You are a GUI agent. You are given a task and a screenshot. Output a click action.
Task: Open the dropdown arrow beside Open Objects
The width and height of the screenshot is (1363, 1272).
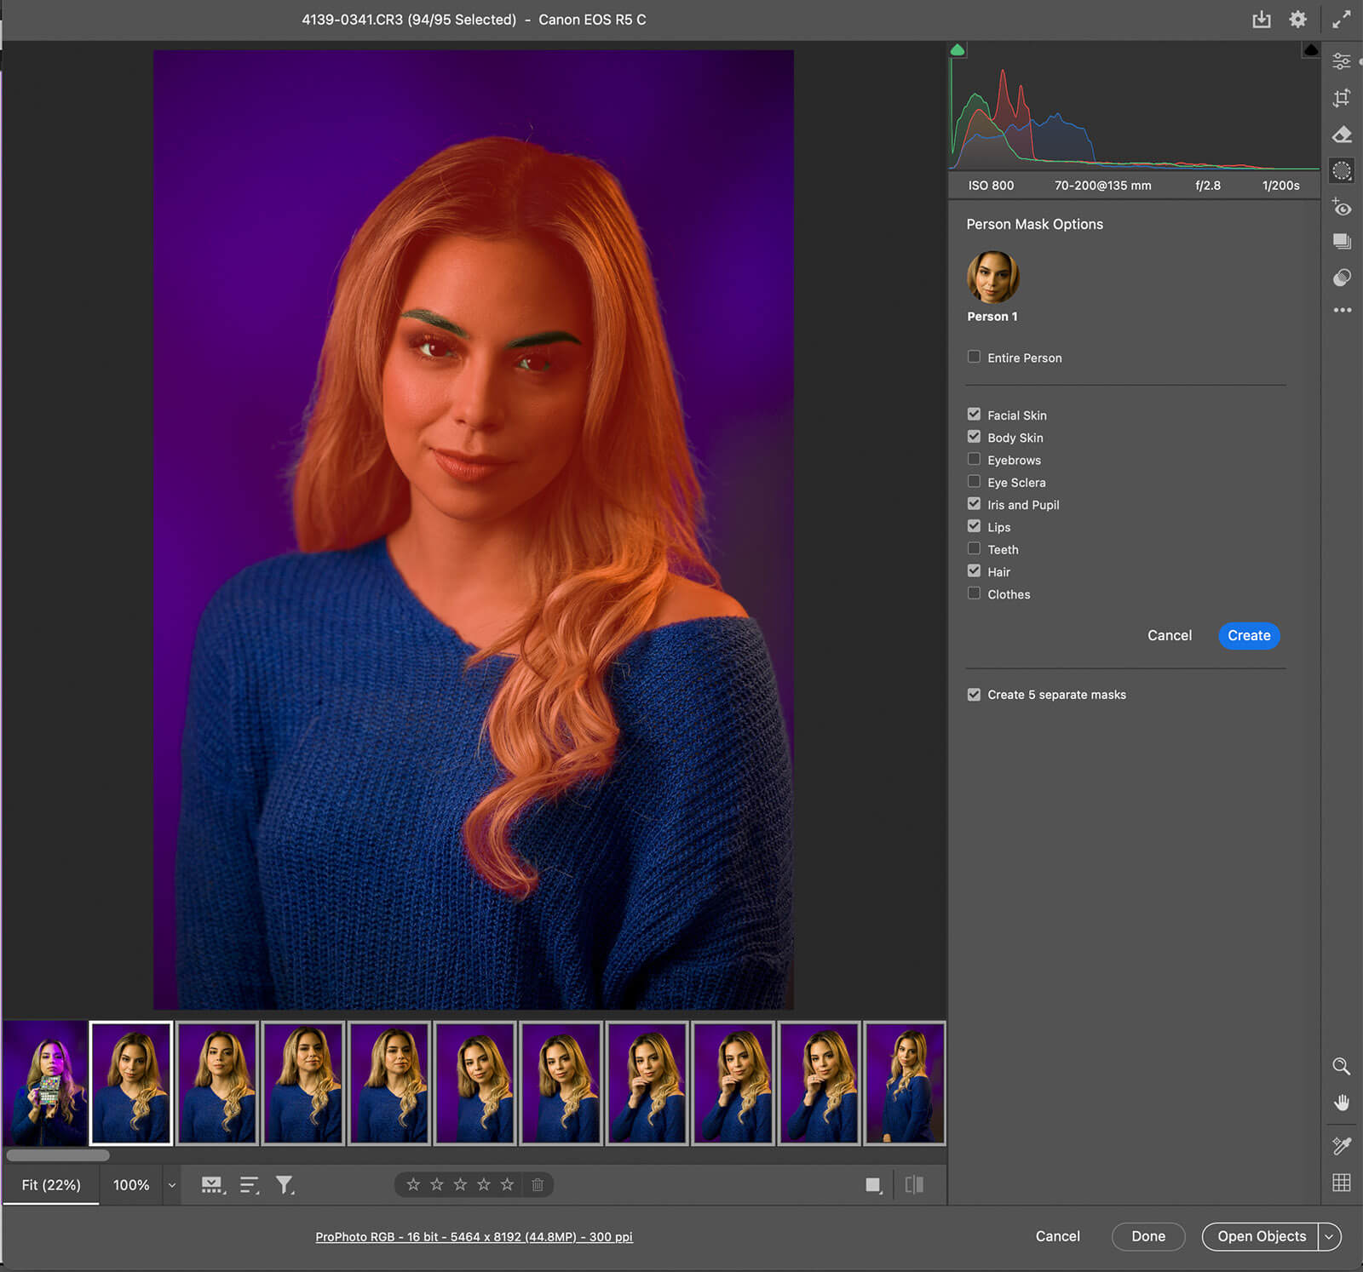(x=1329, y=1236)
